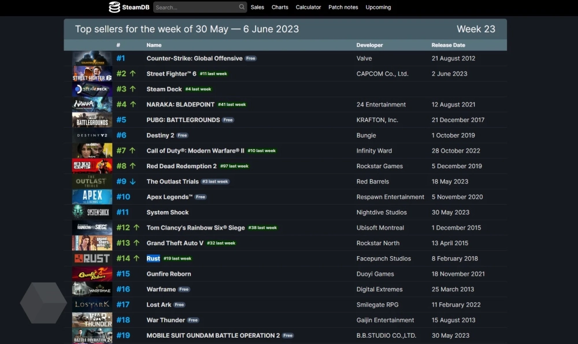Image resolution: width=578 pixels, height=344 pixels.
Task: Open the Rust logo thumbnail
Action: click(x=92, y=258)
